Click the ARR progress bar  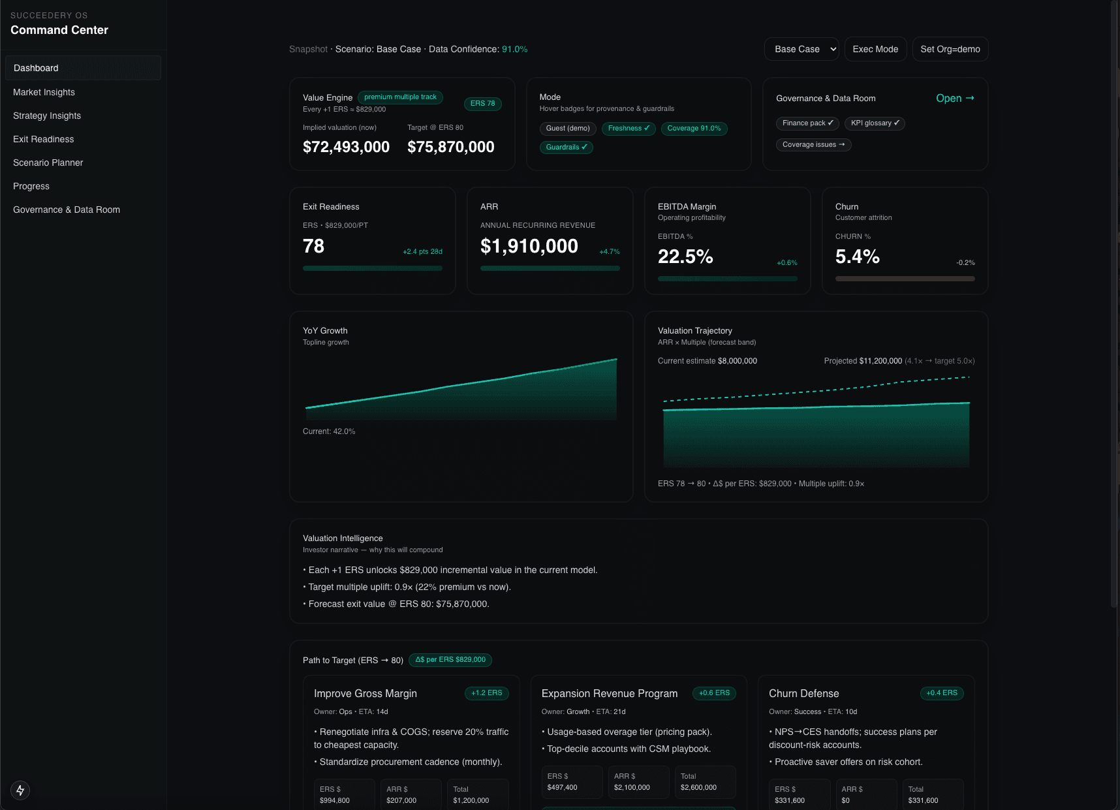click(550, 268)
